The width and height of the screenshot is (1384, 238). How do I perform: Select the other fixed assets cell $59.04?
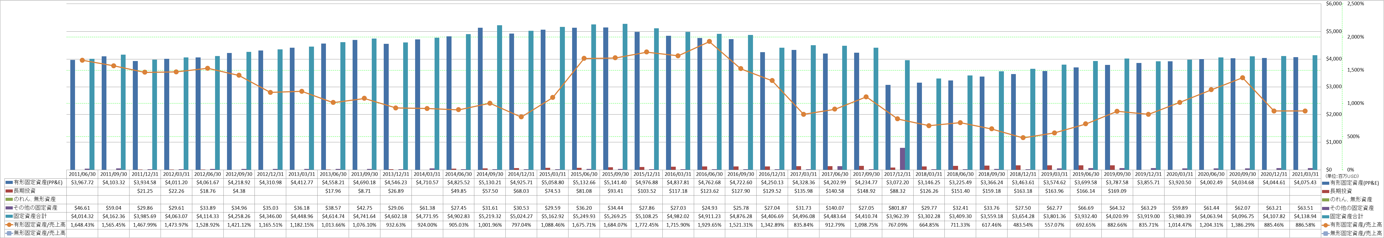click(114, 207)
